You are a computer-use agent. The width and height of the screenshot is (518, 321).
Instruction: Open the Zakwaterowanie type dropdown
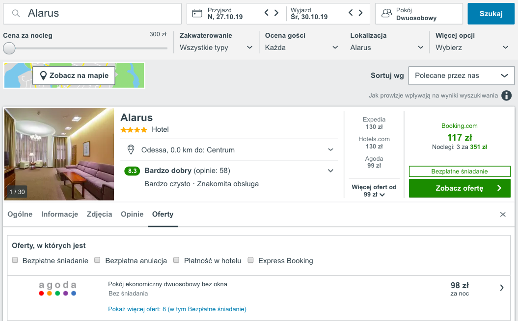[216, 48]
